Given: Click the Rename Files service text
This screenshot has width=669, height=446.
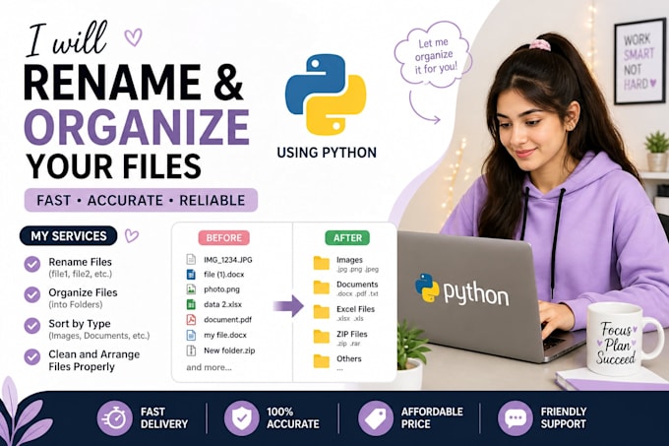Looking at the screenshot, I should (81, 262).
